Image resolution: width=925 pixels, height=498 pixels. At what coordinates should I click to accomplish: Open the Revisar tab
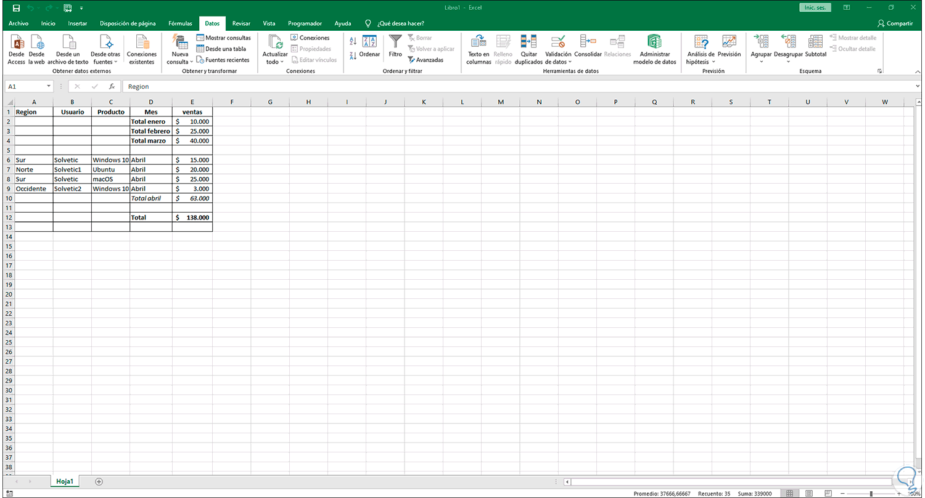click(241, 23)
